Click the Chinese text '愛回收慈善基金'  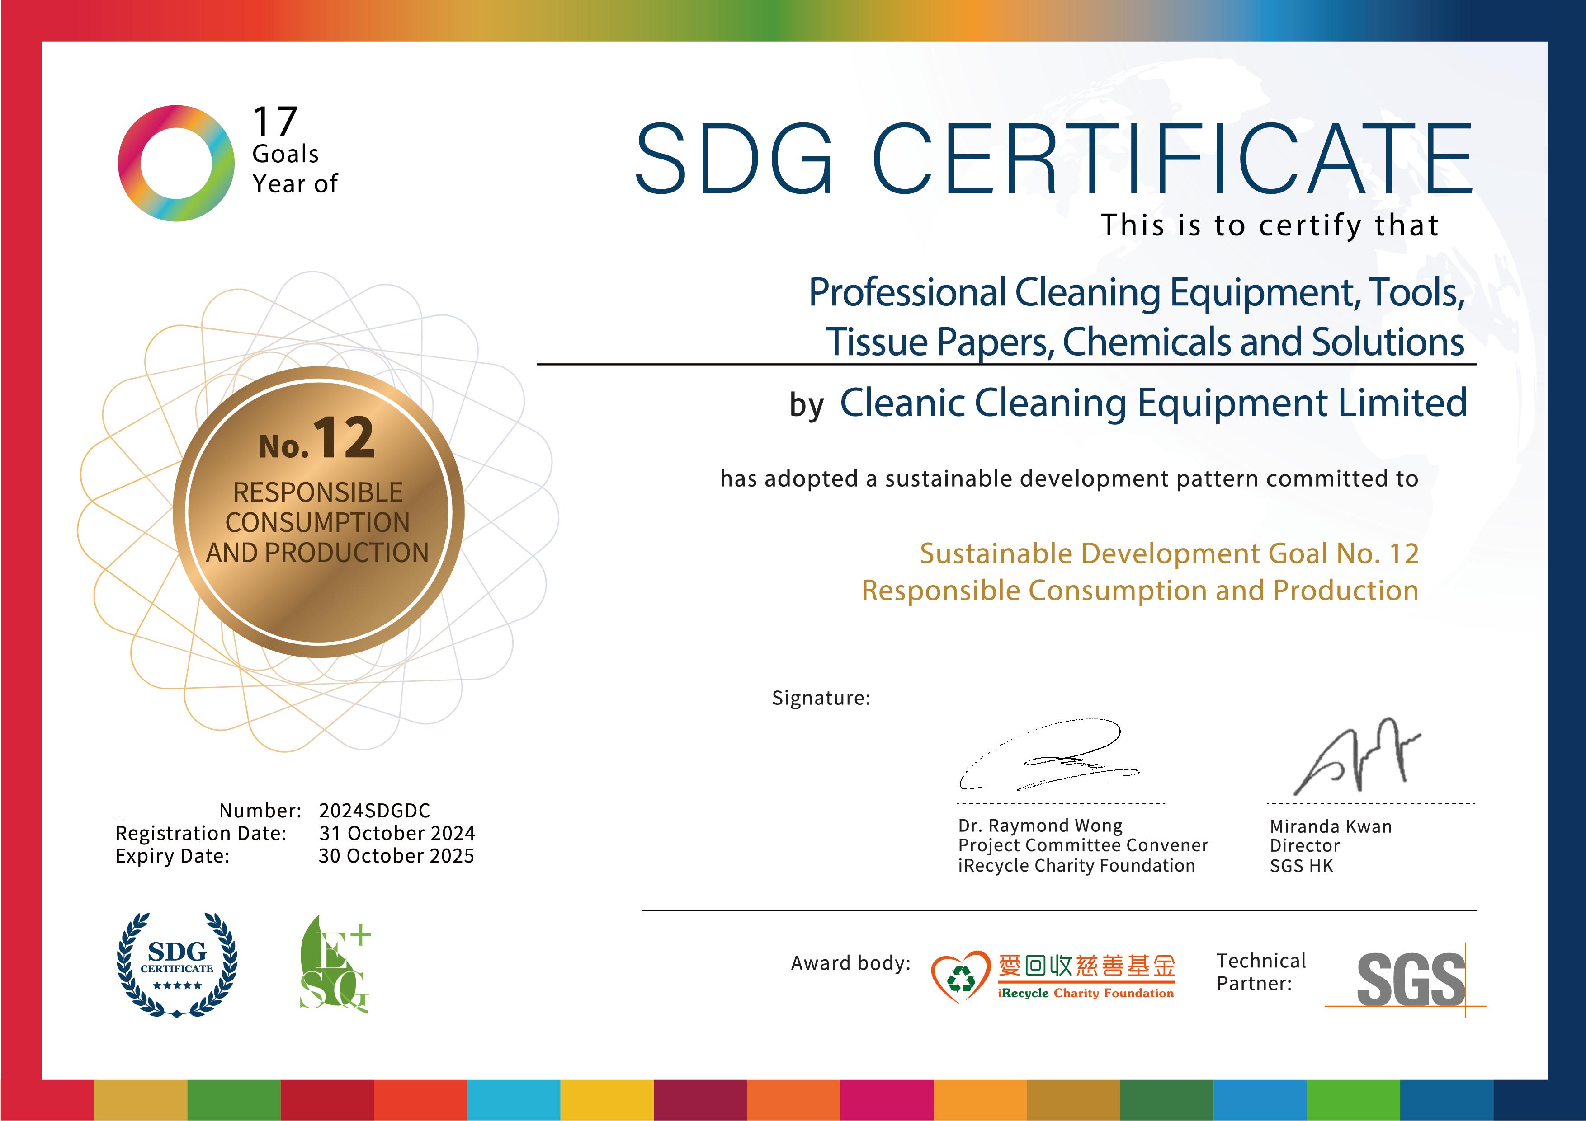coord(1086,966)
